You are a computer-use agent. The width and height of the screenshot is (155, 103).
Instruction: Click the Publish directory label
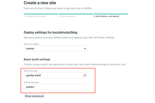32,82
